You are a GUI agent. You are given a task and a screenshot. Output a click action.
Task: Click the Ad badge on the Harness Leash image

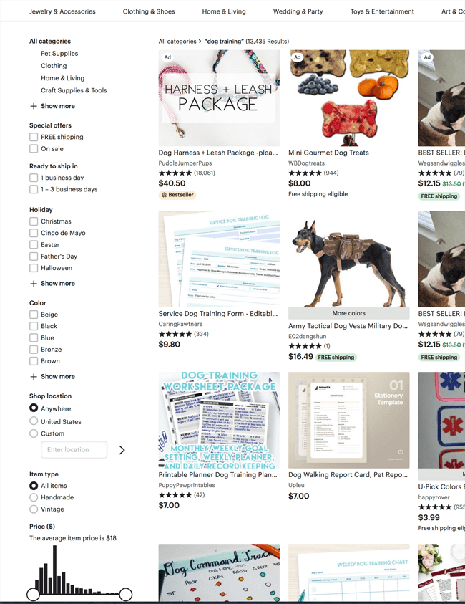coord(167,57)
